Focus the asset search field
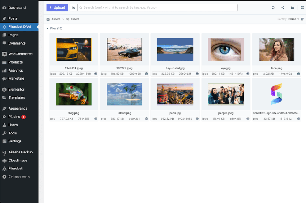The height and width of the screenshot is (203, 306). (158, 8)
